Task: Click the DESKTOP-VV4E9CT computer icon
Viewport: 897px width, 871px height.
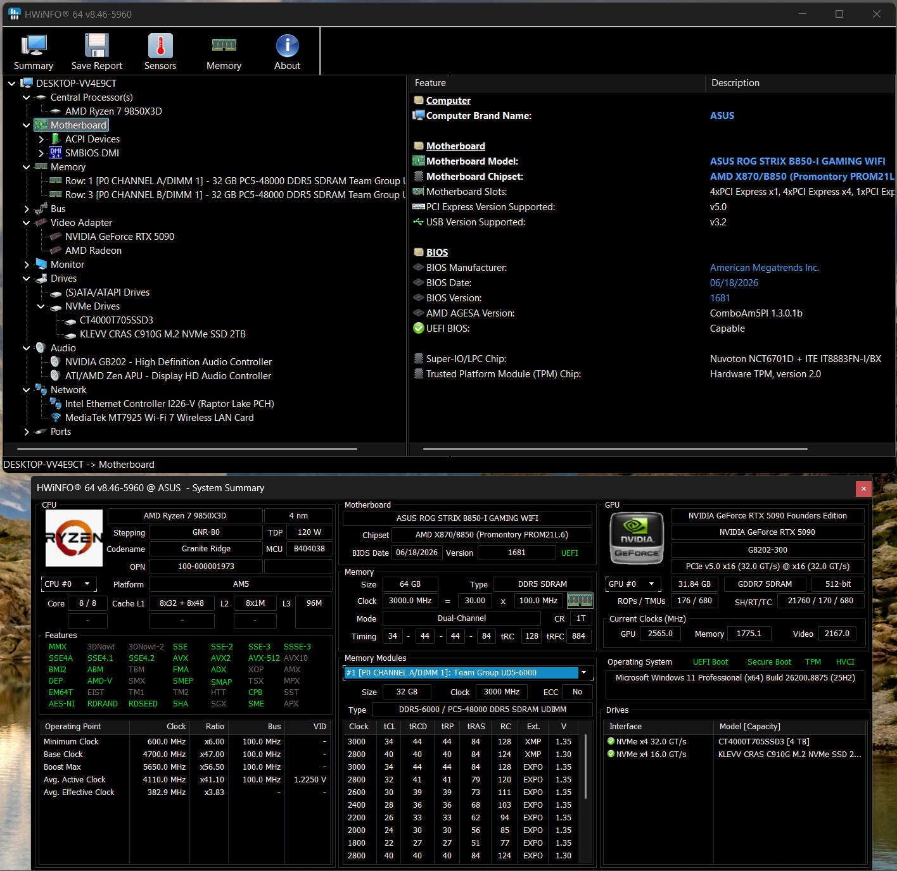Action: (27, 83)
